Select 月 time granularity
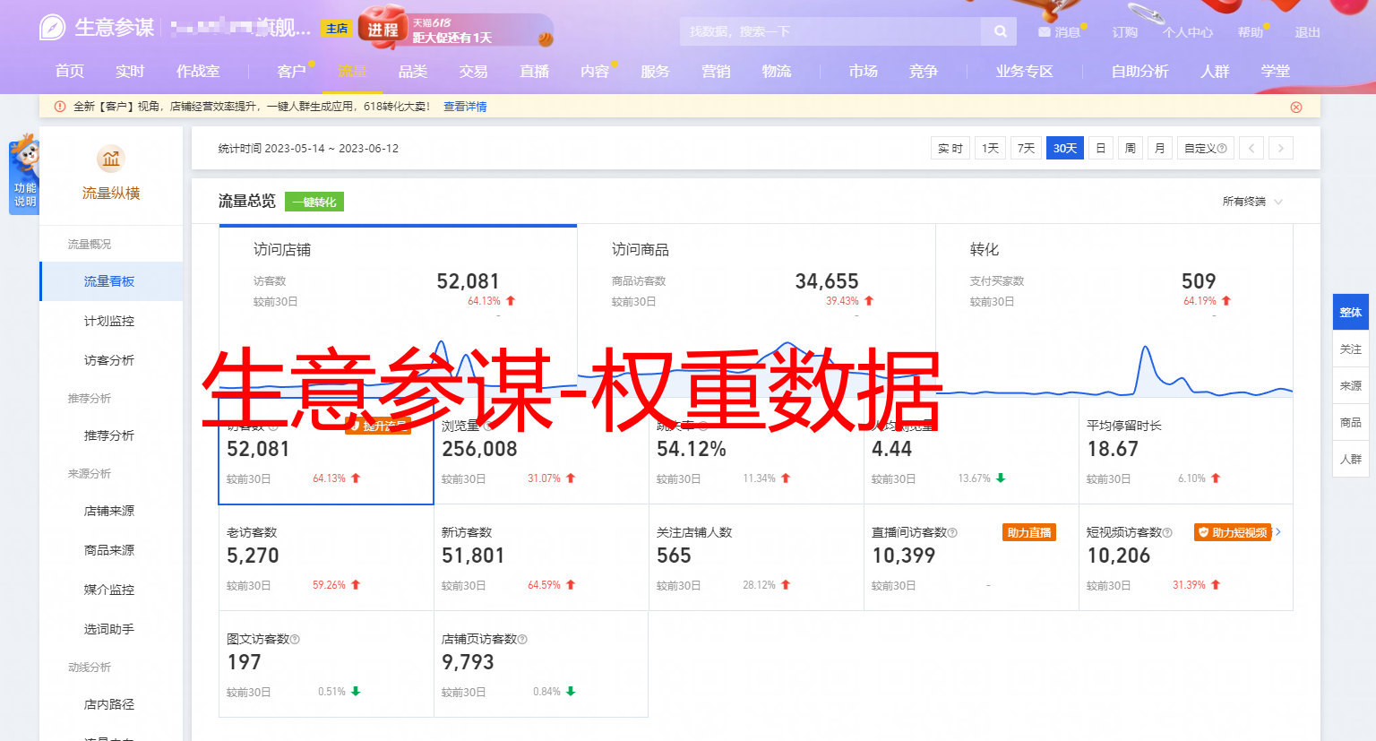1376x741 pixels. coord(1160,148)
